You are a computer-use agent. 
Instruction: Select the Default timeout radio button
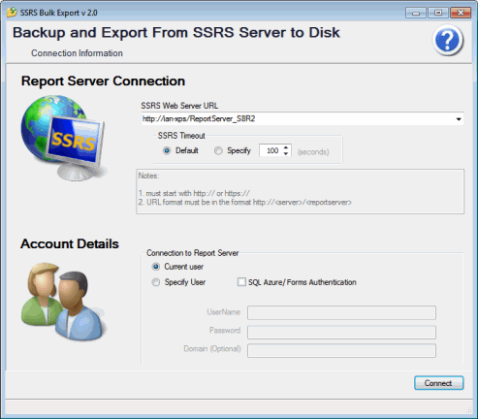pos(167,150)
